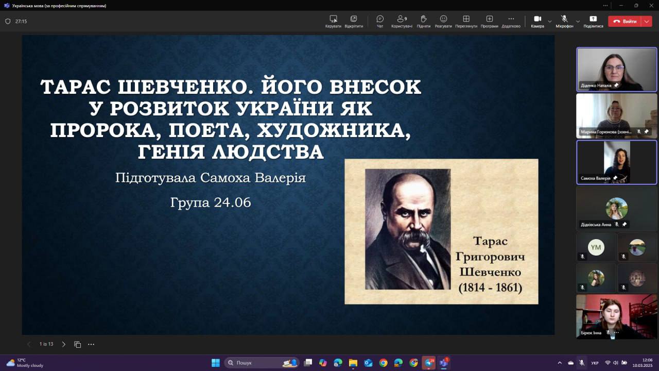The image size is (659, 371).
Task: Open Реагувати reactions menu
Action: point(443,21)
